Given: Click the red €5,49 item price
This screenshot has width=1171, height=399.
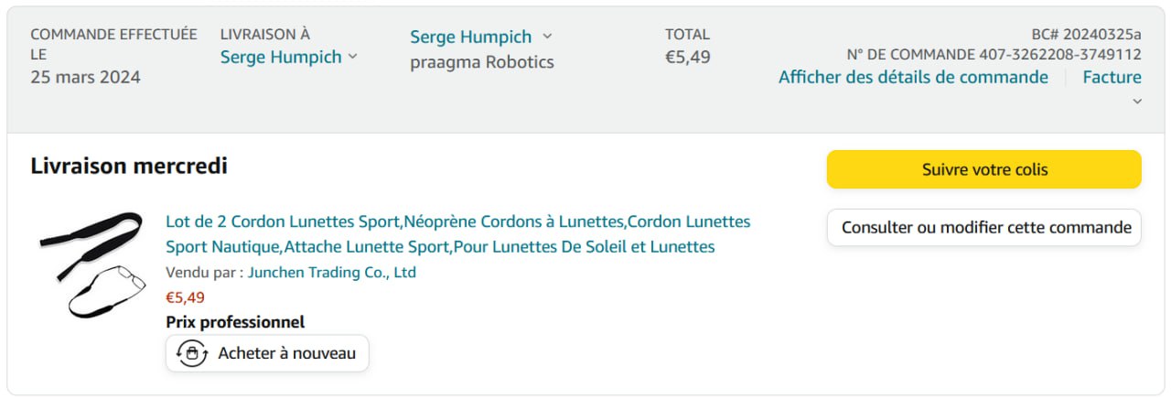Looking at the screenshot, I should [185, 297].
